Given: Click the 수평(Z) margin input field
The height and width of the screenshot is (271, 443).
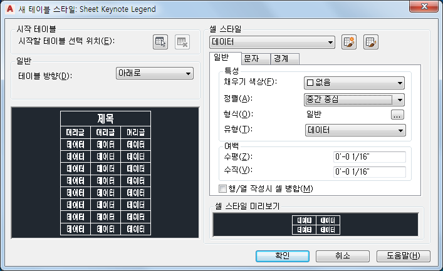Looking at the screenshot, I should click(370, 157).
